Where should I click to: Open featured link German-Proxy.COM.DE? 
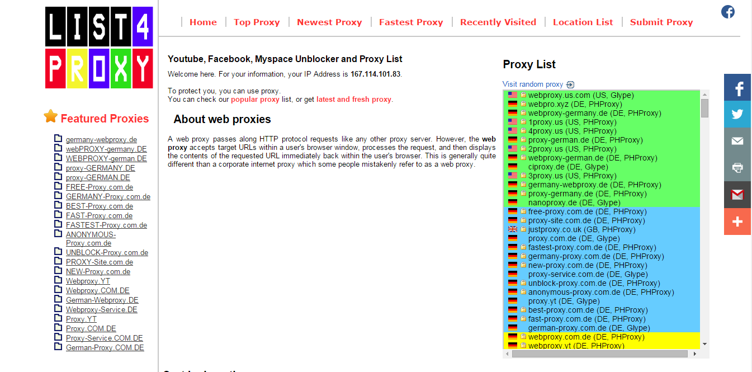pos(105,348)
